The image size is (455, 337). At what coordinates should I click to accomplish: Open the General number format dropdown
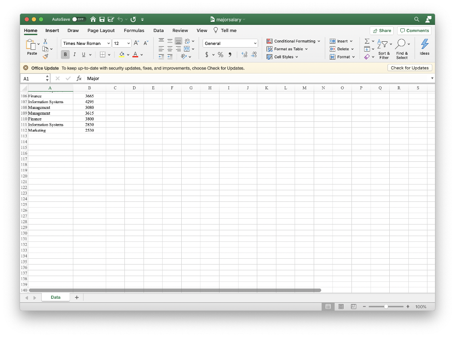coord(255,43)
